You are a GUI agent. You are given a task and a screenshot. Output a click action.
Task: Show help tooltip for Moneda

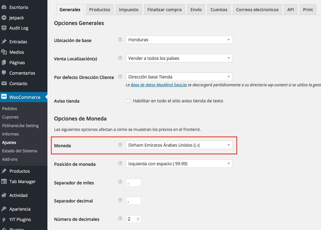pos(120,145)
